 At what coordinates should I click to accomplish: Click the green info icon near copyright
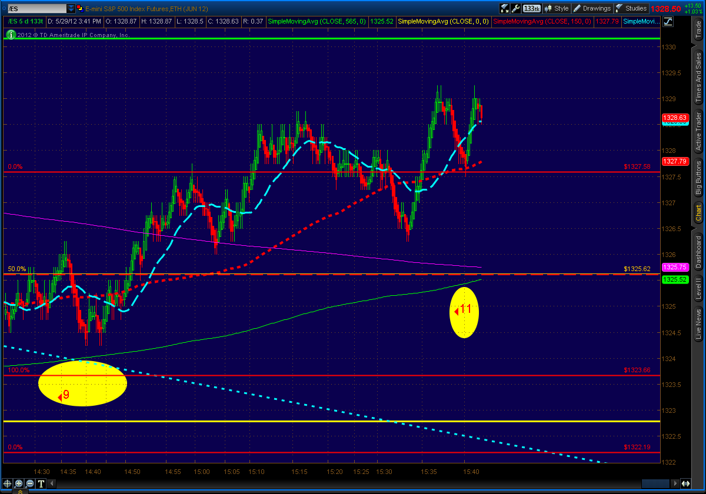[x=11, y=35]
